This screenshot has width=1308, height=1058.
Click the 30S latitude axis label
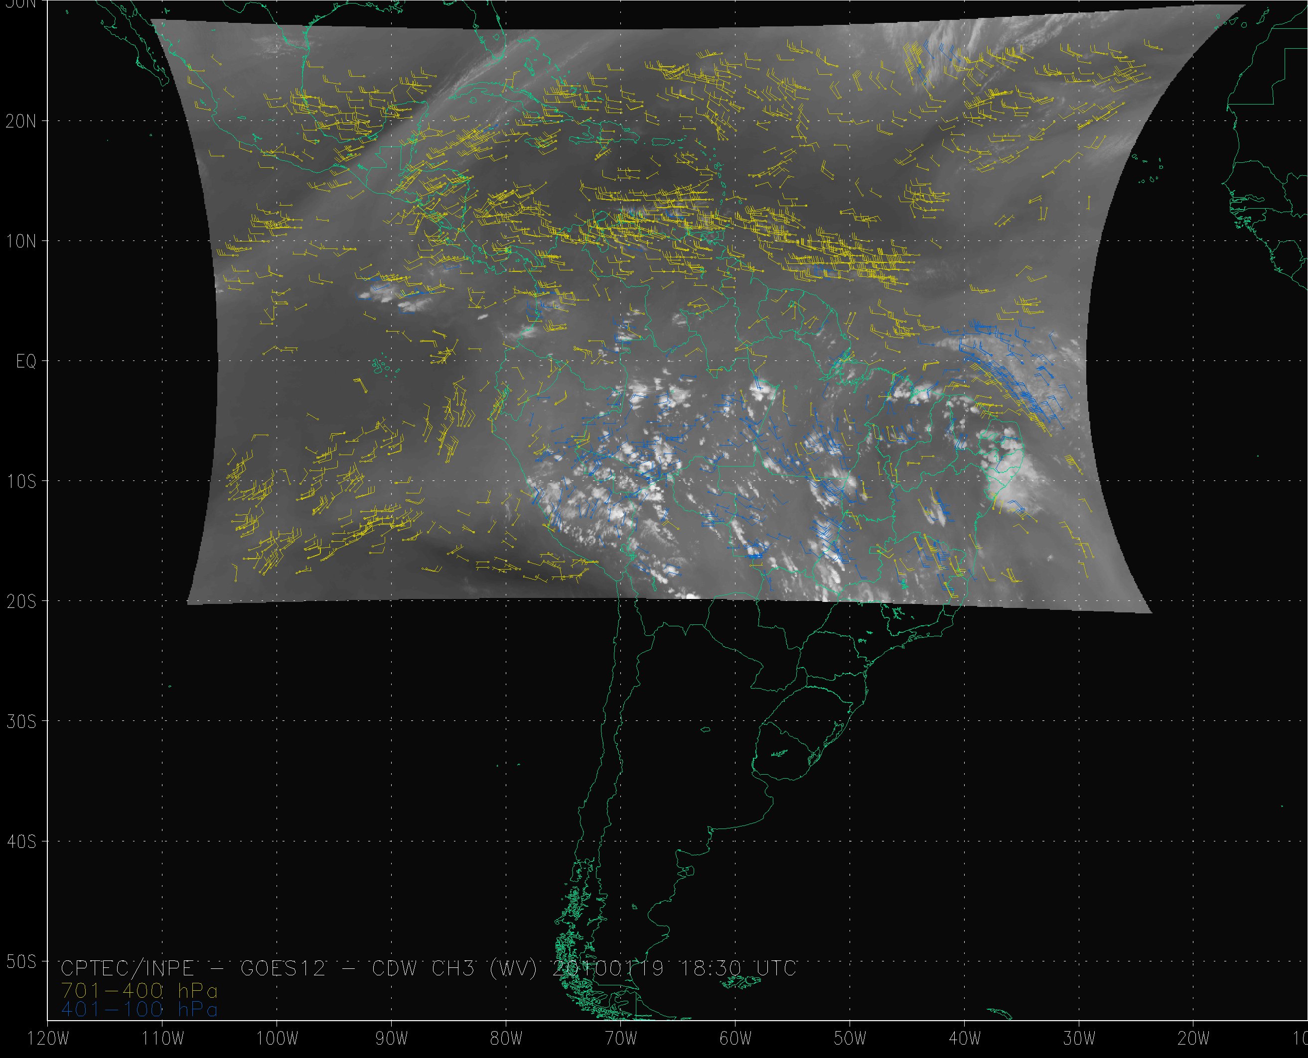21,721
